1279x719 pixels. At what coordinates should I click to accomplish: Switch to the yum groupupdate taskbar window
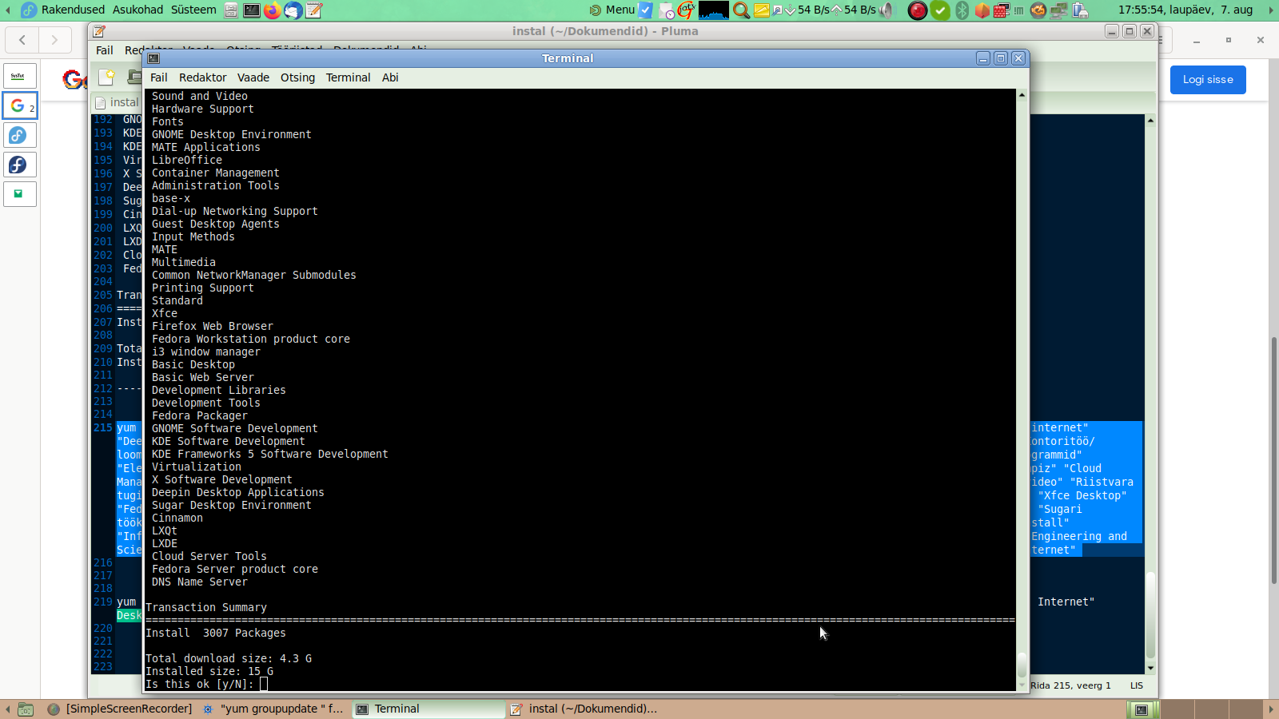(x=273, y=709)
